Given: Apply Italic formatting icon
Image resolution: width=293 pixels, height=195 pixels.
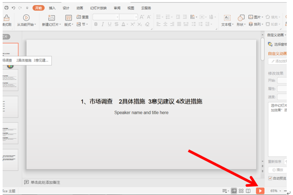Looking at the screenshot, I should point(103,24).
